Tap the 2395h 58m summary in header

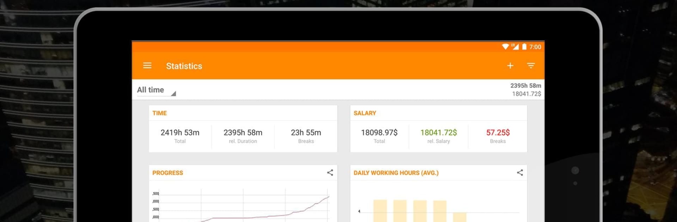click(526, 86)
